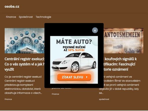Click the old newspaper article thumbnail
Screen dimensions: 148x111
pyautogui.click(x=123, y=41)
